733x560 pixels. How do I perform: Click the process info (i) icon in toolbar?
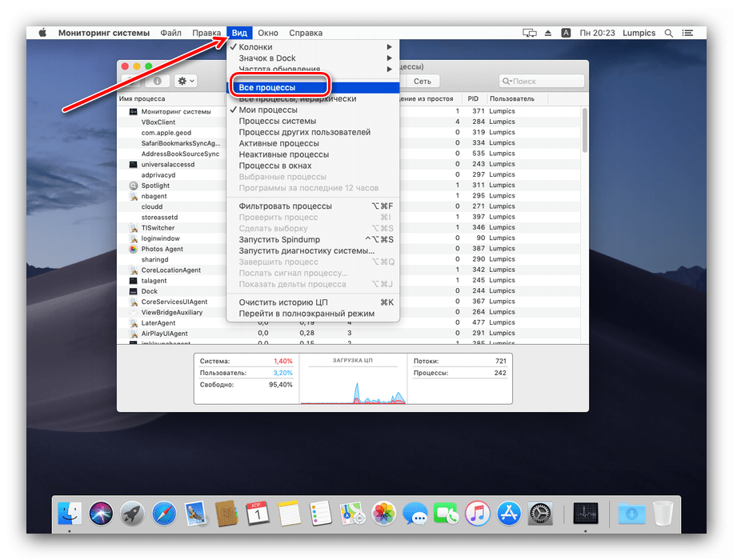pyautogui.click(x=157, y=82)
